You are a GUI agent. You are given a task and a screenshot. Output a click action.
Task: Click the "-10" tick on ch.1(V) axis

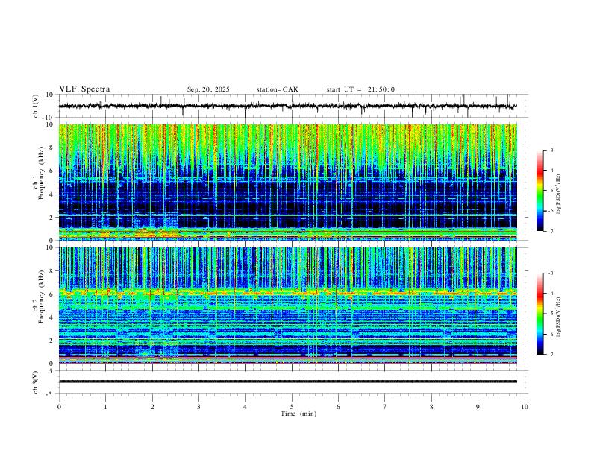[x=49, y=118]
